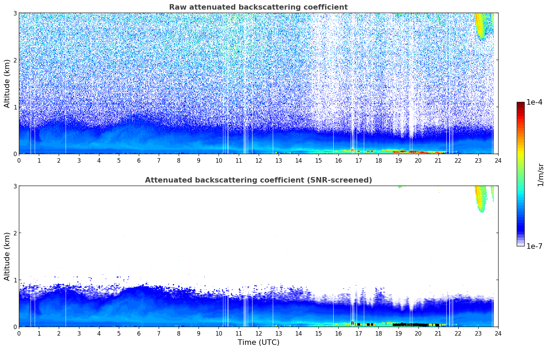The image size is (548, 350).
Task: Click the bottom plot 'Altitude (km)' axis label
Action: point(7,256)
